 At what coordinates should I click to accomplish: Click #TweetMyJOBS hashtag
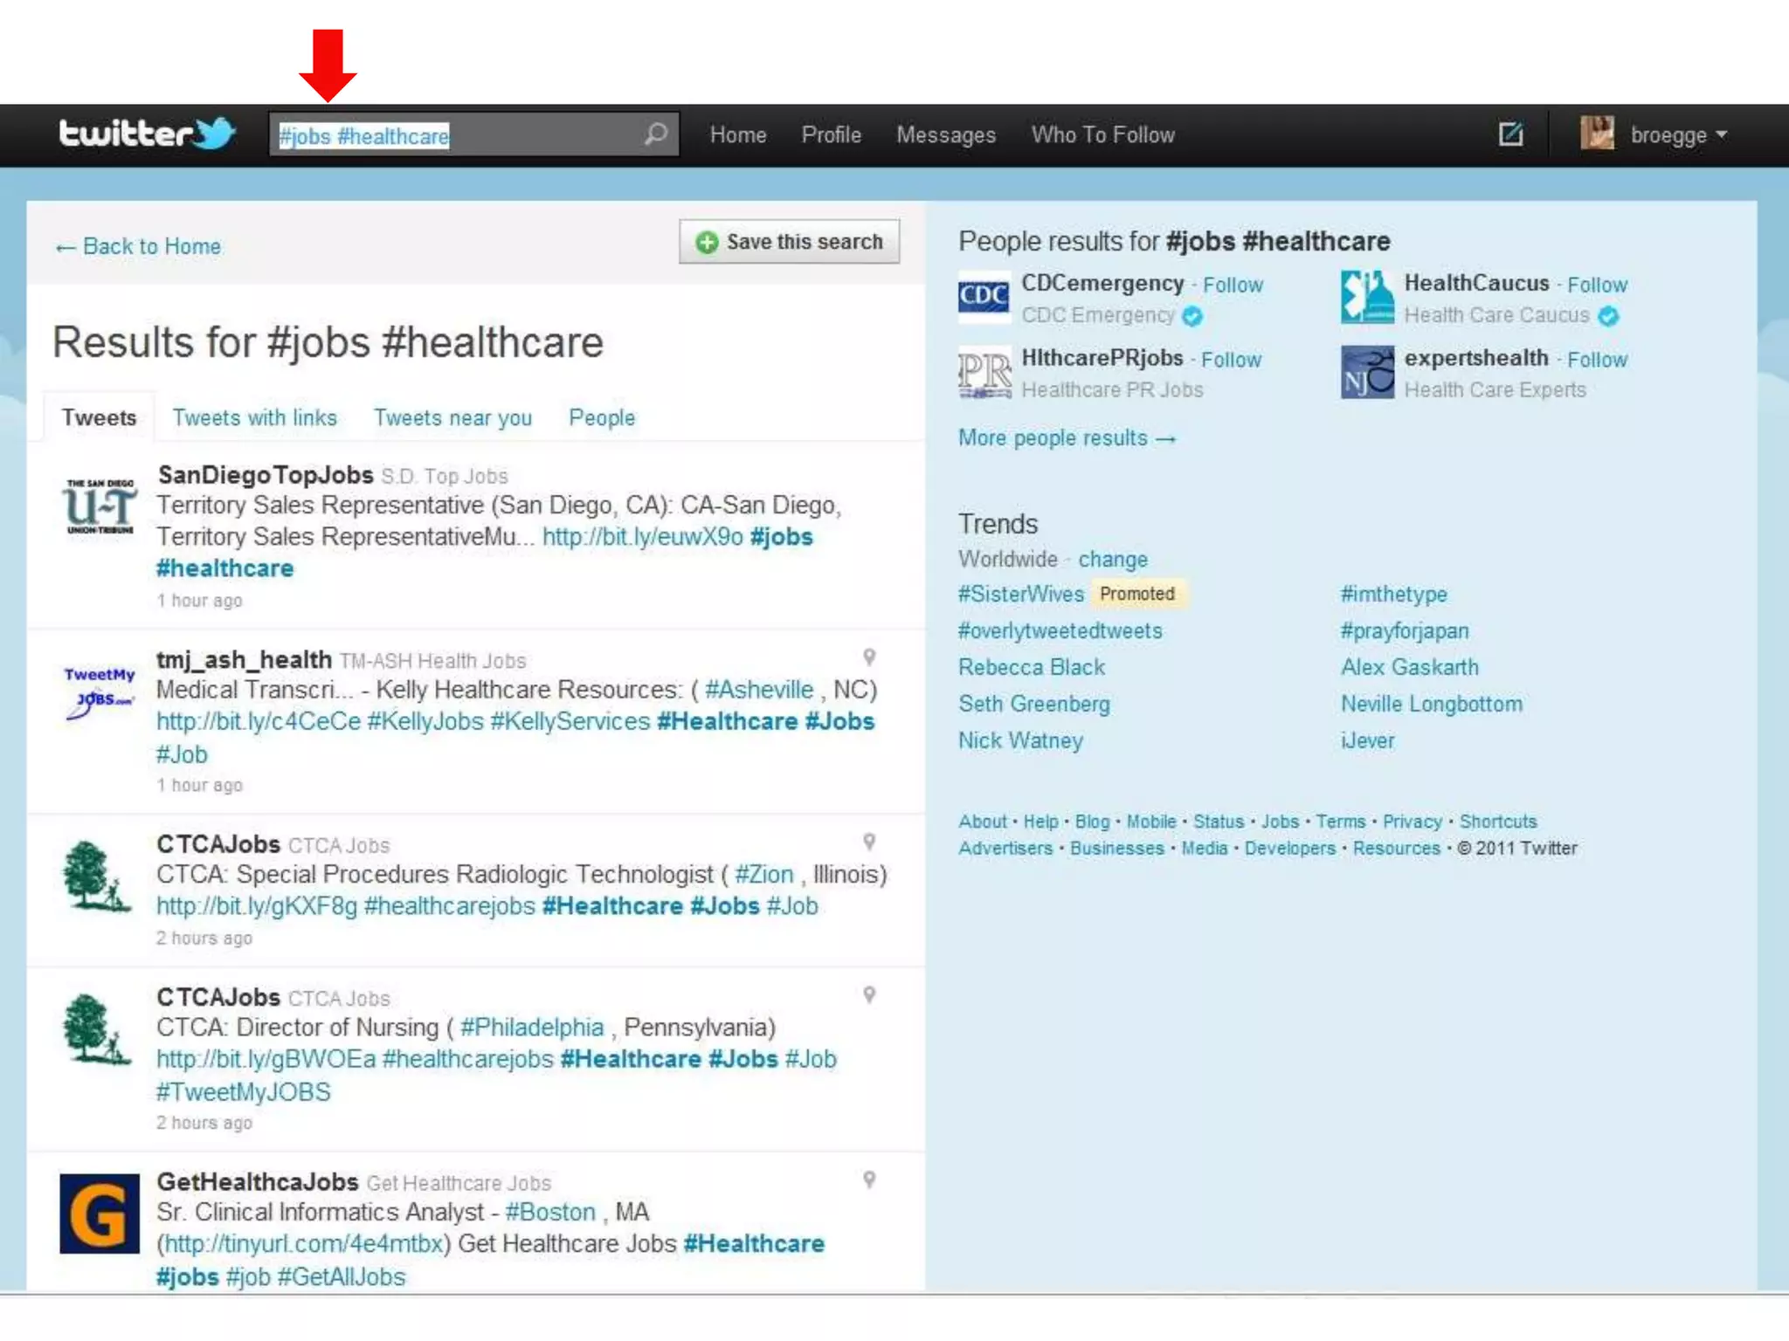click(x=244, y=1092)
